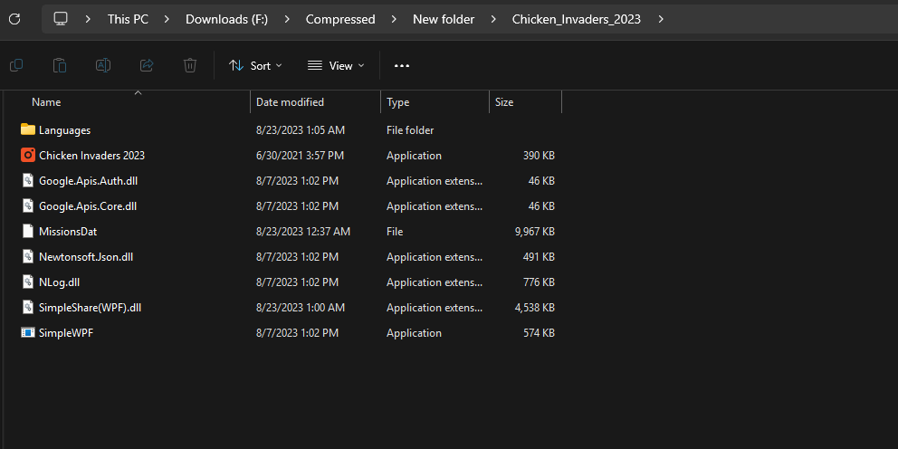Viewport: 898px width, 449px height.
Task: Select the Languages folder icon
Action: point(28,130)
